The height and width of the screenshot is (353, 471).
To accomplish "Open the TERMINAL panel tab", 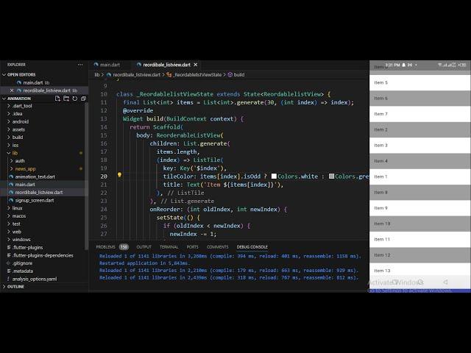I will pyautogui.click(x=169, y=247).
